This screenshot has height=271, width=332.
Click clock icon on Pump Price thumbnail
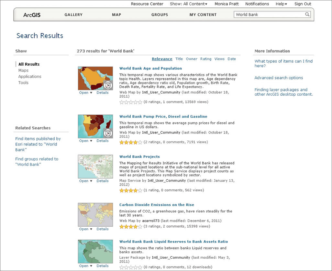108,133
